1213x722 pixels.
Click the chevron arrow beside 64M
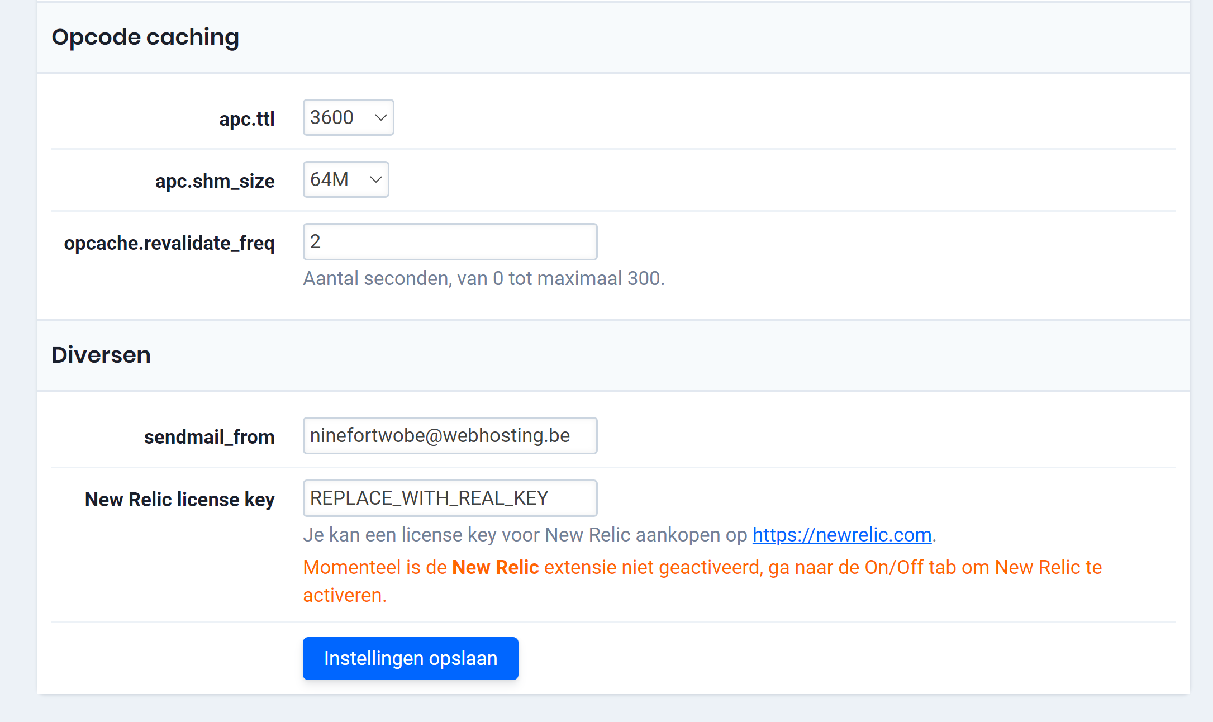click(x=376, y=179)
